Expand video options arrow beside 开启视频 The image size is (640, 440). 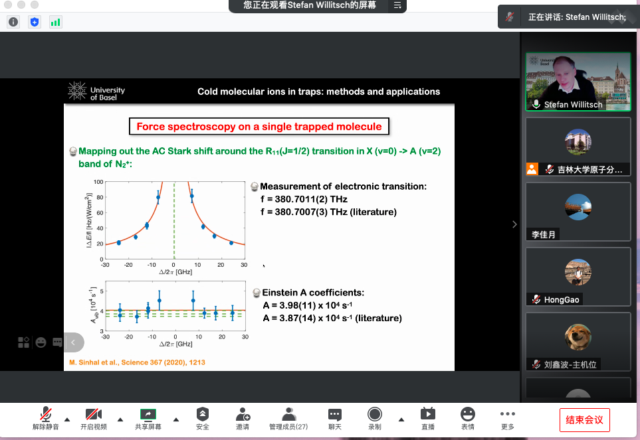[120, 419]
